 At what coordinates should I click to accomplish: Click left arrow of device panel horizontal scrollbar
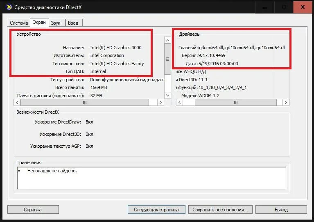point(17,102)
